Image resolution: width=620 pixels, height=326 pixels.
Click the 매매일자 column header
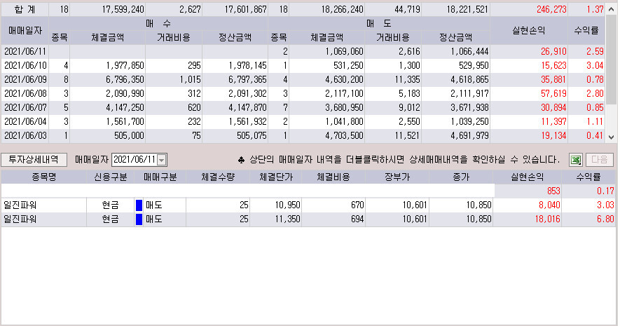pos(25,30)
